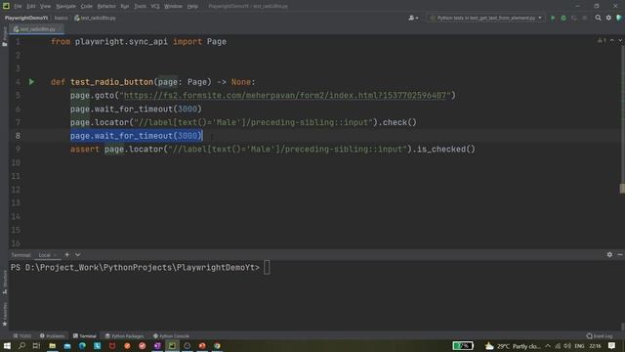Screen dimensions: 625x352
Task: Open the File menu
Action: click(x=18, y=6)
